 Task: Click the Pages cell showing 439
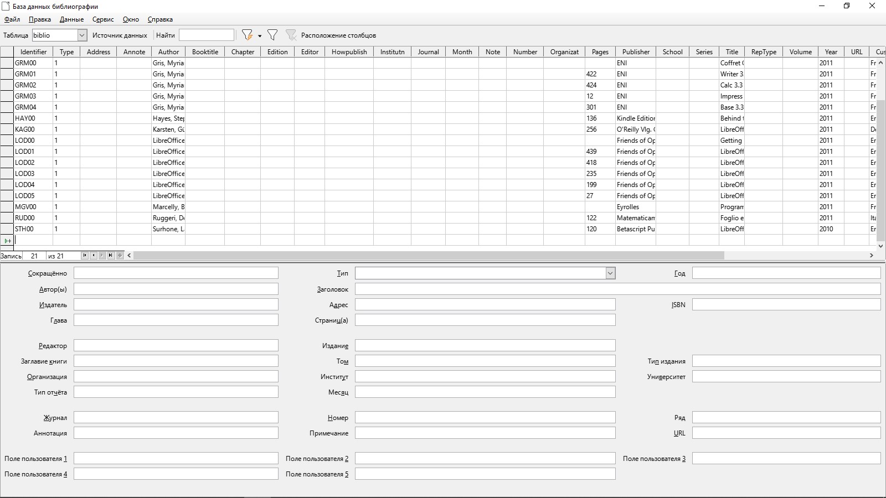coord(600,152)
